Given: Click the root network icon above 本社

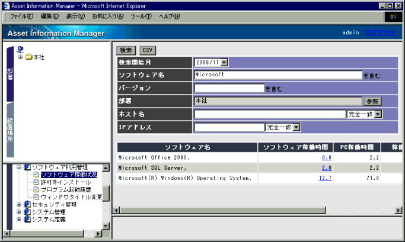Looking at the screenshot, I should (21, 49).
